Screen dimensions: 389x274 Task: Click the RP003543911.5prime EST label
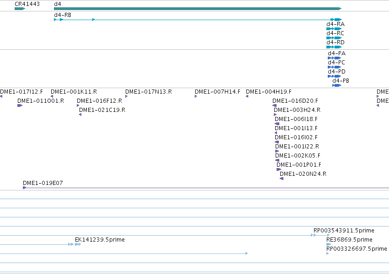pos(344,231)
